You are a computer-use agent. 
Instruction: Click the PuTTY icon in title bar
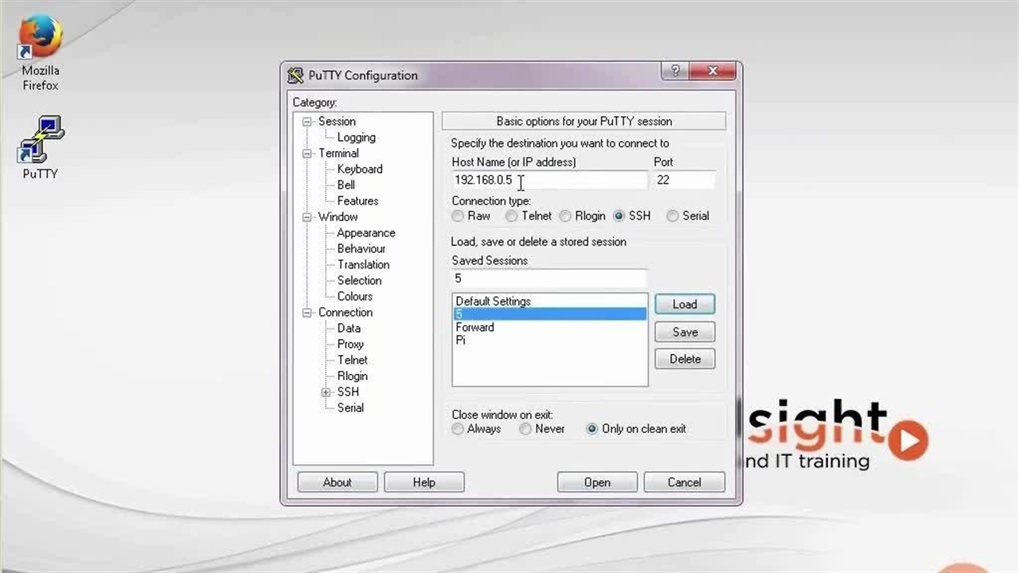tap(296, 76)
